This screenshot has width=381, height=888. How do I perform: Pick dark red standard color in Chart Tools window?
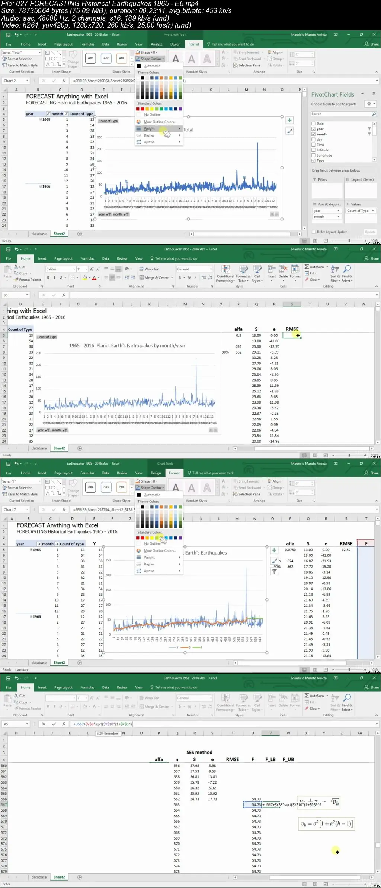pyautogui.click(x=138, y=538)
